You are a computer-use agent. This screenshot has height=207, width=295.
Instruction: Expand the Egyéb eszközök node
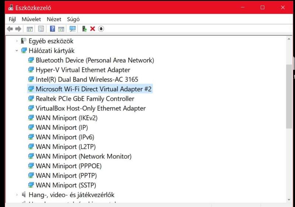tap(17, 41)
